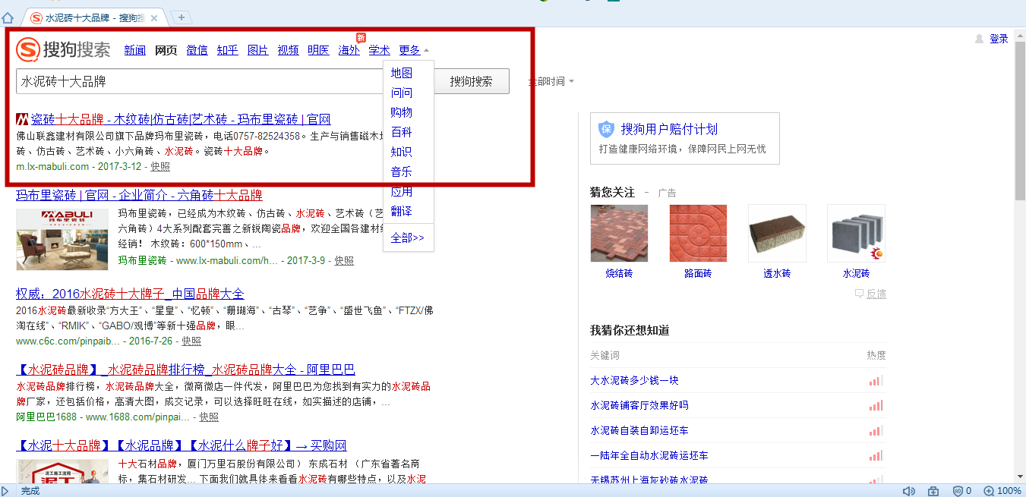Click the 玛布里 favicon beside the first result

click(x=23, y=119)
